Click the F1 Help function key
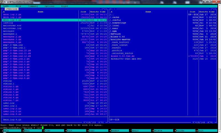 pyautogui.click(x=11, y=130)
